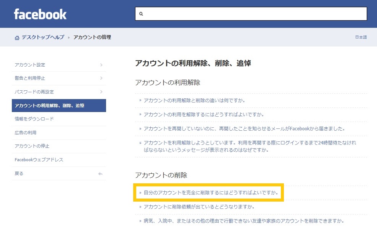Expand question アカウントに削除依頼が出ているとどうなりますか
The width and height of the screenshot is (377, 226).
[x=199, y=207]
